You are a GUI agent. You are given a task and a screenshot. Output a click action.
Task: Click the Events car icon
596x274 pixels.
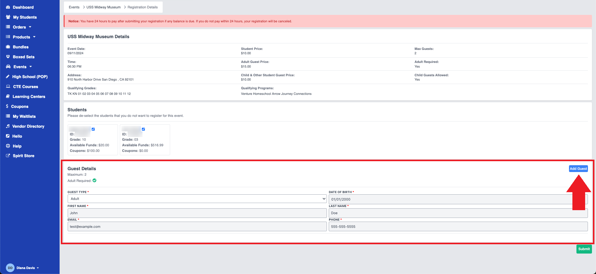[8, 67]
